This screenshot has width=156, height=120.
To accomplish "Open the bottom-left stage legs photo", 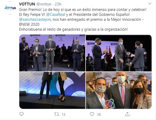I will 52,90.
